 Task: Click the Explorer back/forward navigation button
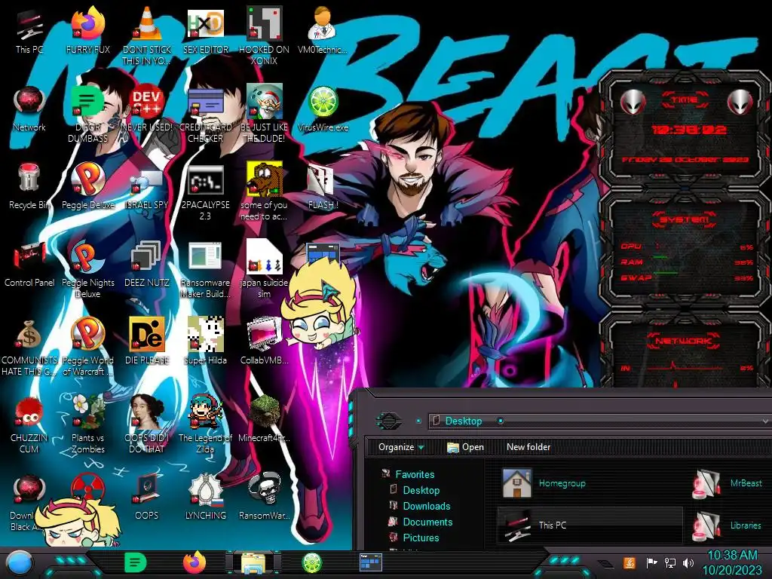point(388,421)
